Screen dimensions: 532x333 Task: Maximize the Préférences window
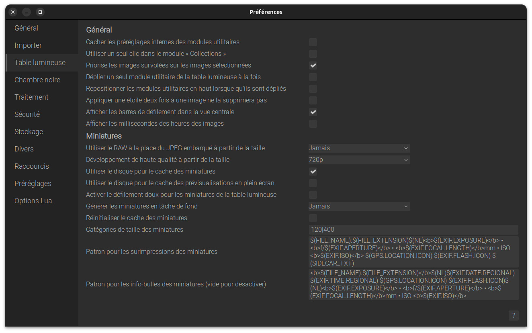[40, 12]
